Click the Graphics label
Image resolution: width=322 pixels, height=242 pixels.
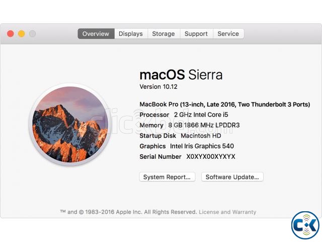tap(152, 146)
